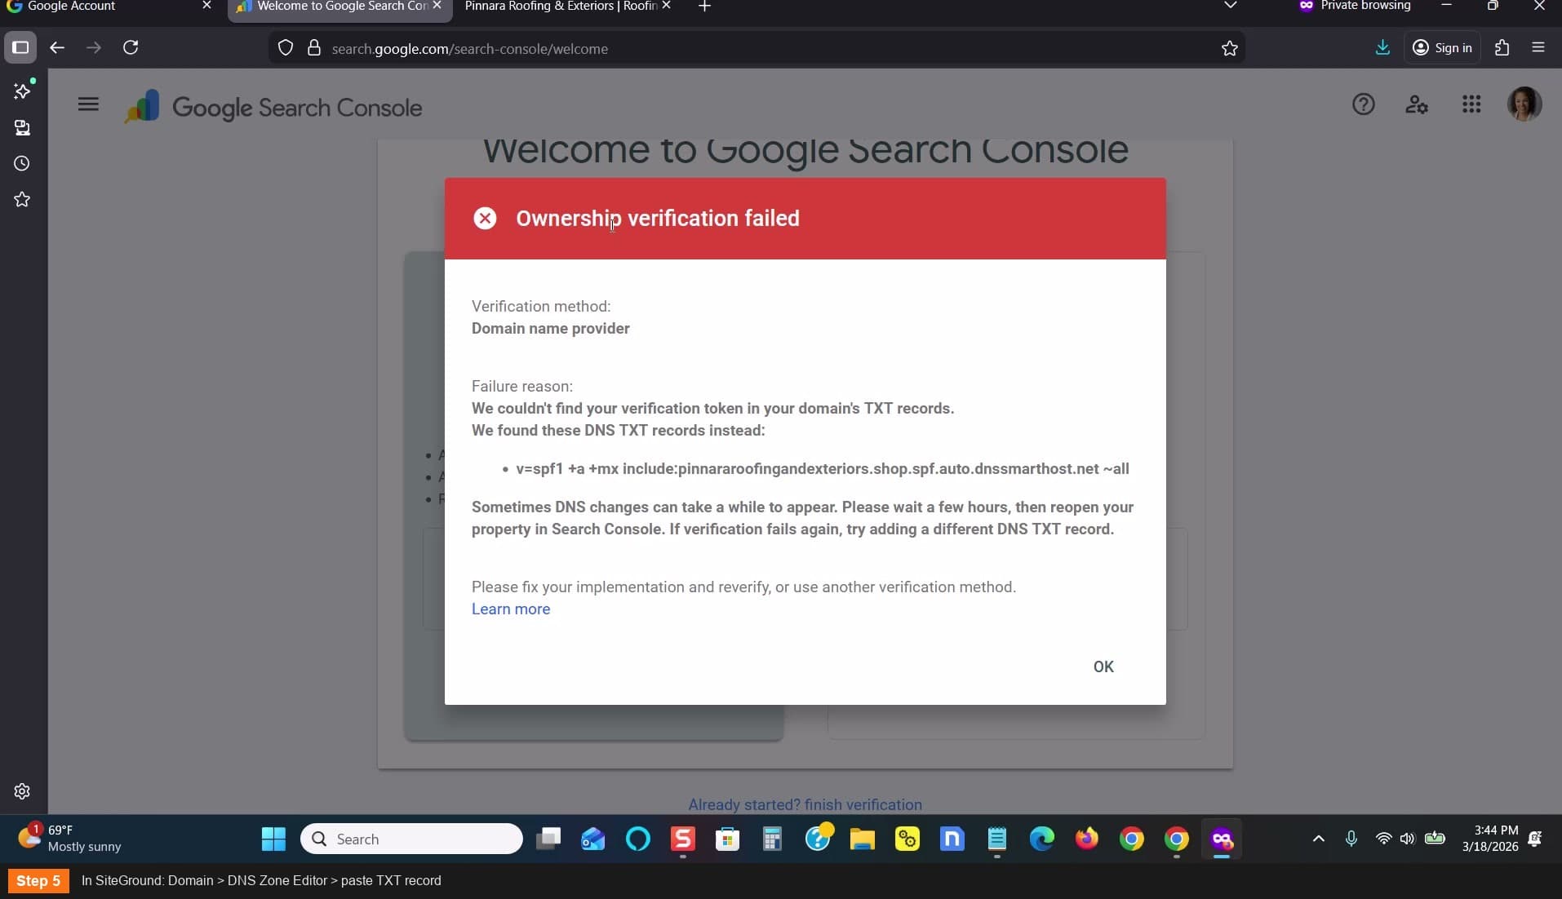Close the Pinnara Roofing tab
Screen dimensions: 1562x899
pos(667,6)
